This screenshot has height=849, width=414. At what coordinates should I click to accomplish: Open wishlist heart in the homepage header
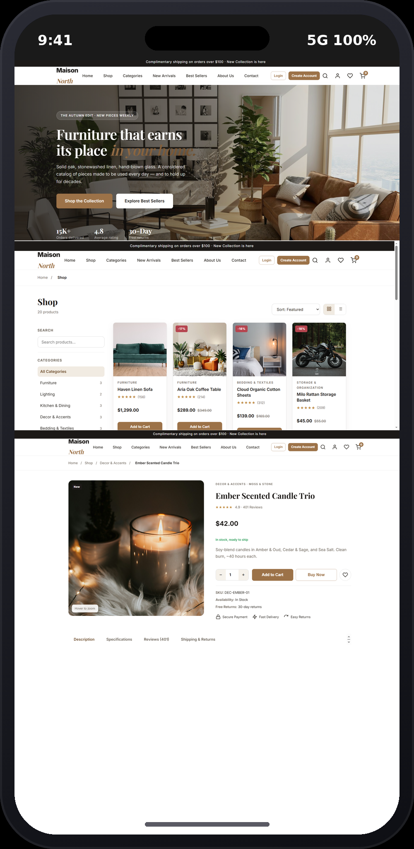pos(350,76)
